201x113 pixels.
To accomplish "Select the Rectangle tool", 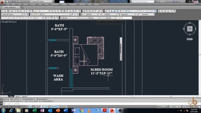I will pos(14,18).
